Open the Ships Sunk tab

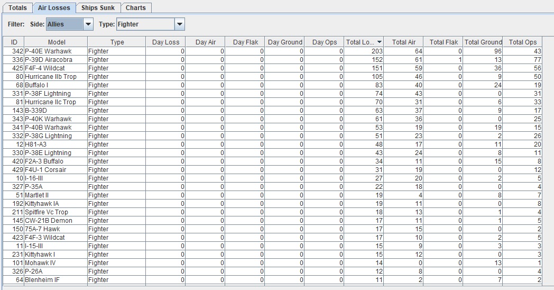98,8
